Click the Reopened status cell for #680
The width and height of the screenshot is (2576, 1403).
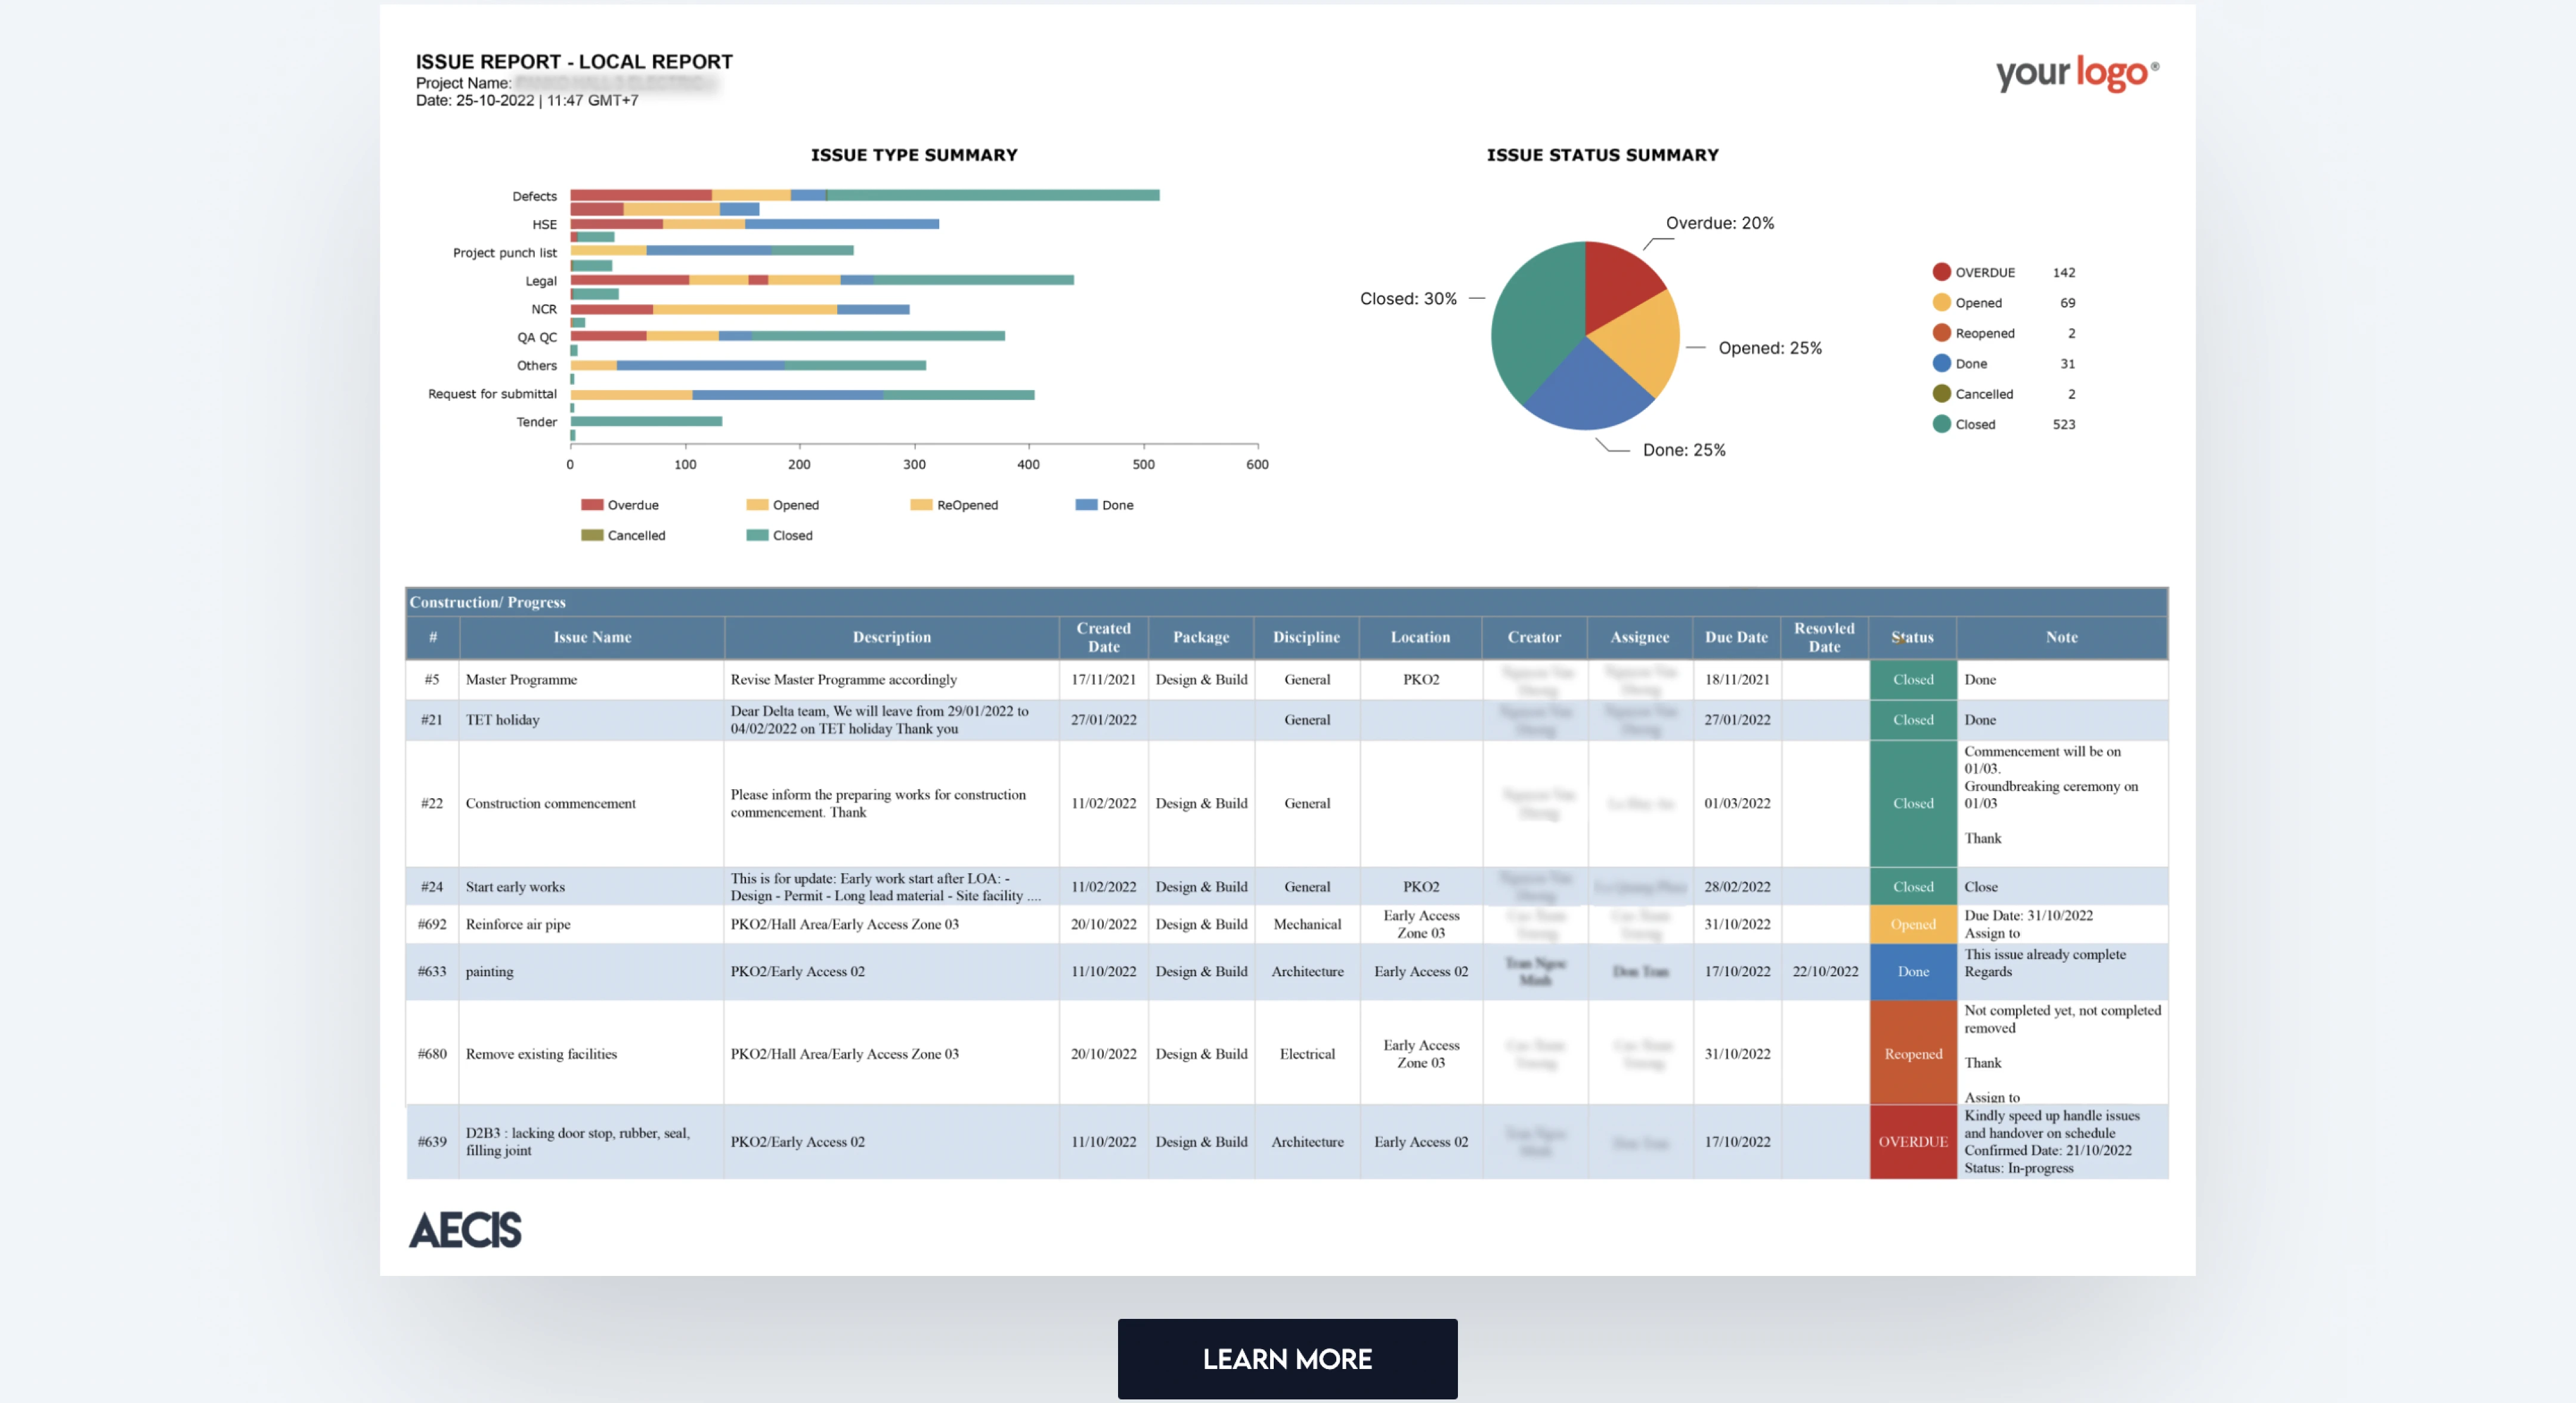[1912, 1054]
